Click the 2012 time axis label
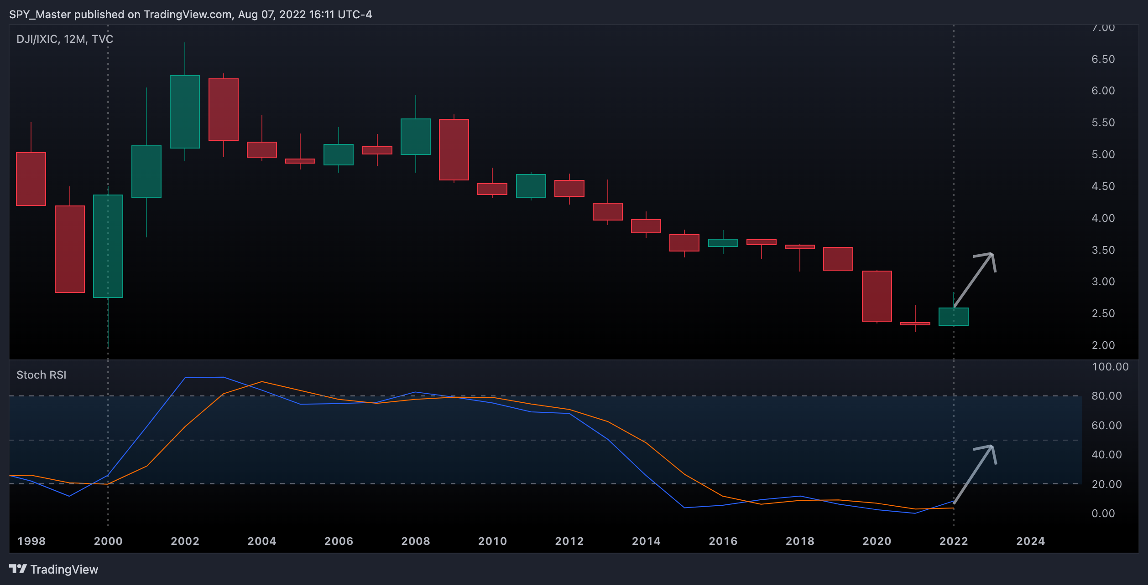This screenshot has height=585, width=1148. tap(569, 541)
